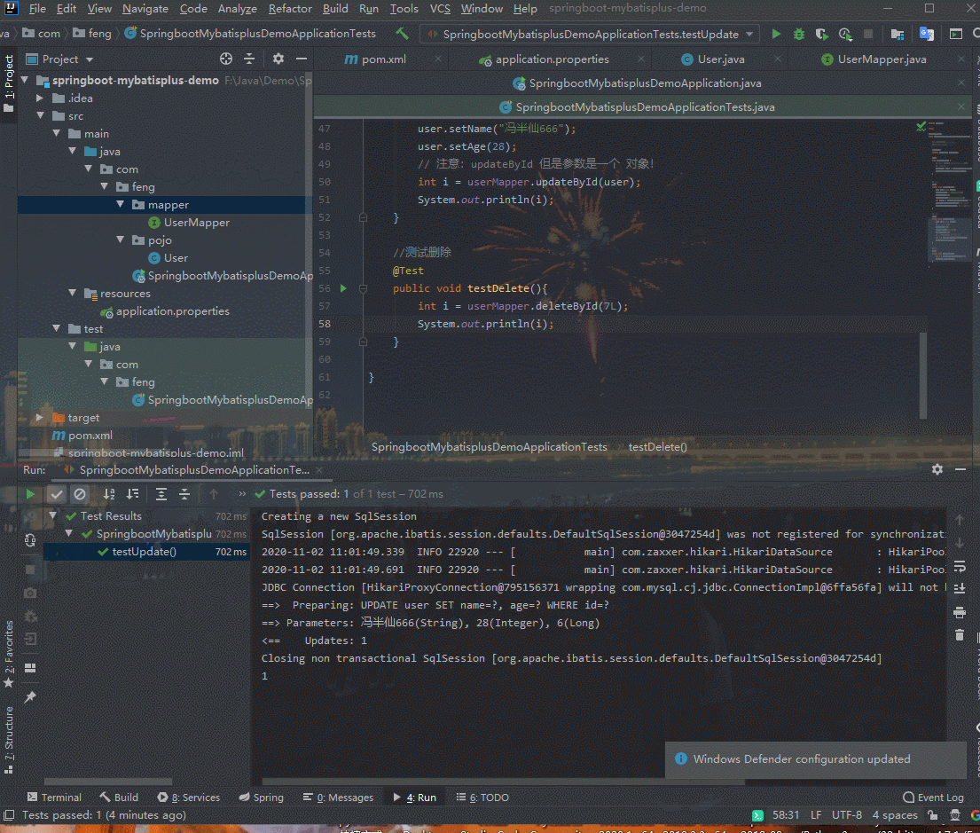
Task: Collapse the mapper package
Action: 121,205
